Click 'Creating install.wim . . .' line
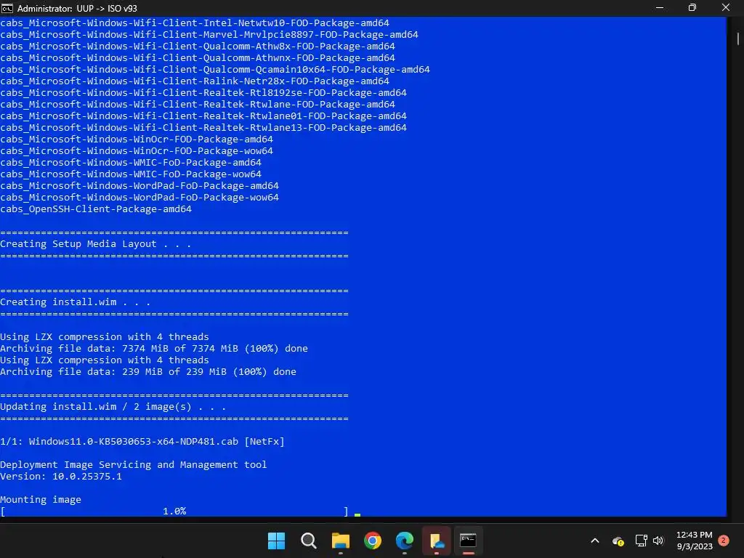The width and height of the screenshot is (744, 558). [75, 302]
